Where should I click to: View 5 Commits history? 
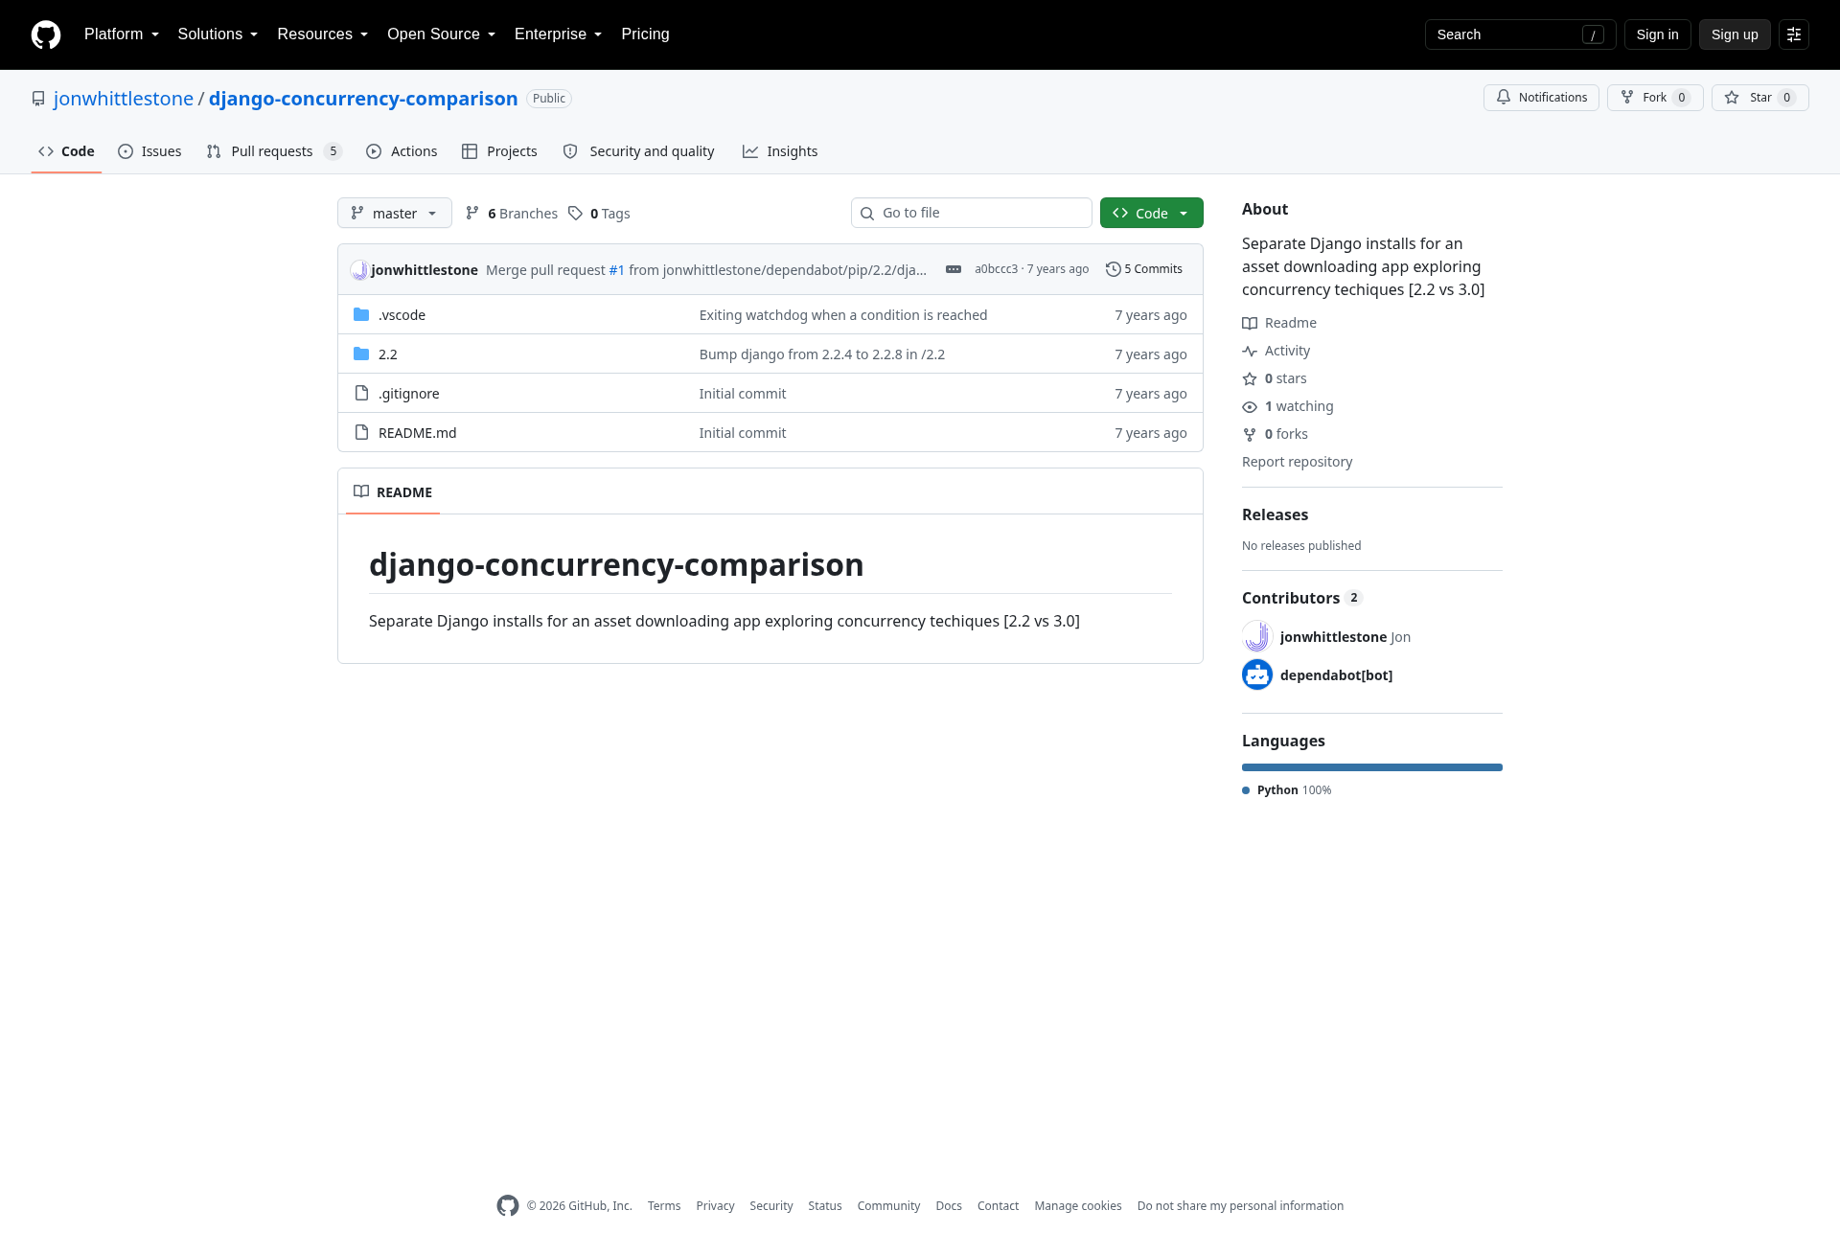(x=1144, y=269)
